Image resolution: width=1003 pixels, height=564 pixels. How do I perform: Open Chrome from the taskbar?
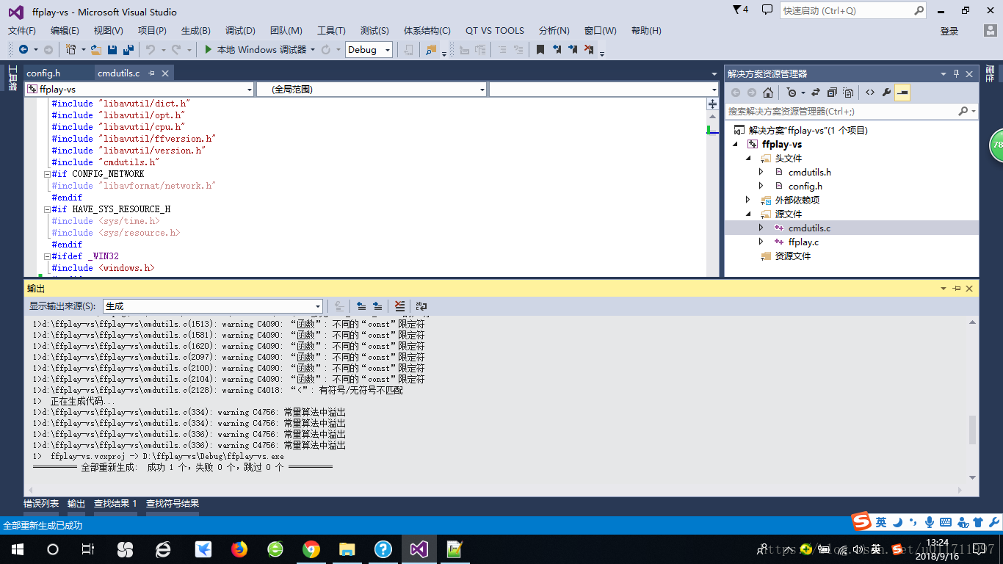point(311,549)
